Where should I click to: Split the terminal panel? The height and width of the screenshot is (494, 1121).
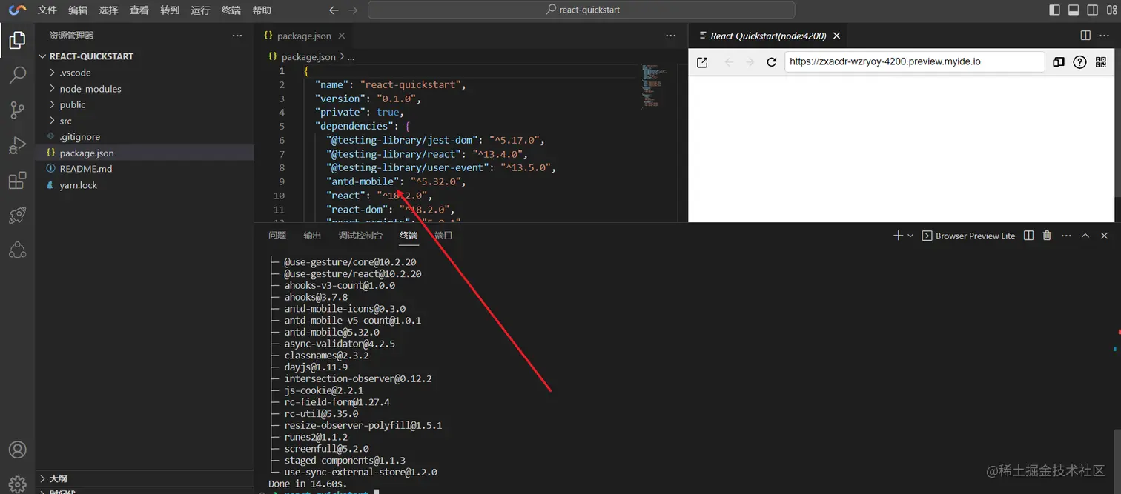[x=1028, y=236]
